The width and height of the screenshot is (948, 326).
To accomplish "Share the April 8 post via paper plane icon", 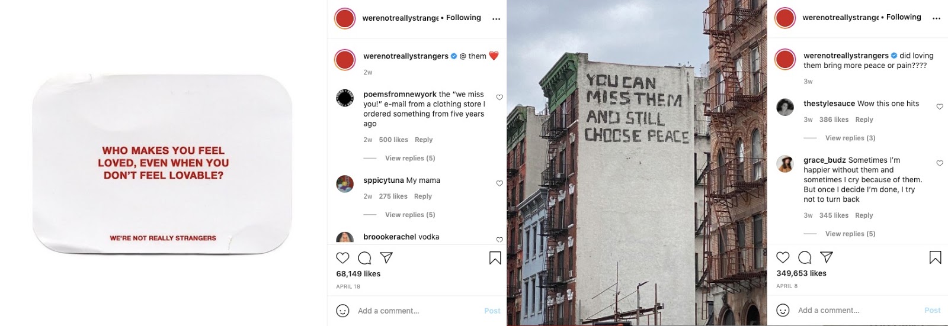I will coord(827,257).
